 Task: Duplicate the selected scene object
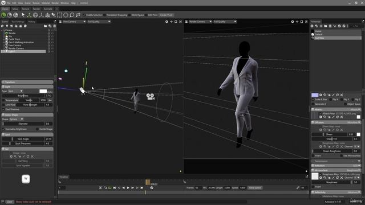[x=50, y=26]
